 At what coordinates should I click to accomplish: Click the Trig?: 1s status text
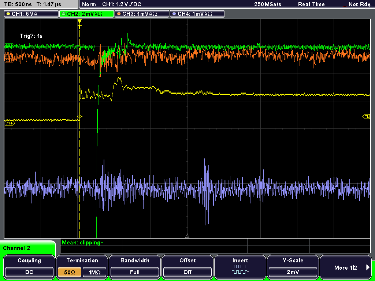tap(31, 36)
